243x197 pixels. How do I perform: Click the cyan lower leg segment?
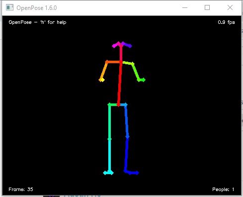click(109, 155)
